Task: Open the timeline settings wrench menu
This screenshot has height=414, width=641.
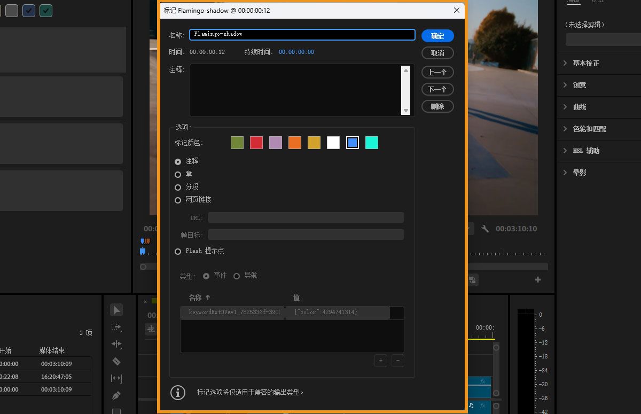Action: pos(485,229)
